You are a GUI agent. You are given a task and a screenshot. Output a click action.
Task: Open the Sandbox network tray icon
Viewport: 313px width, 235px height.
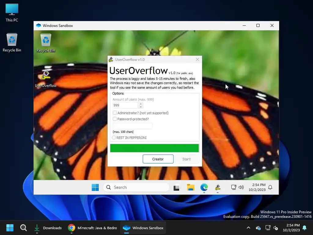pyautogui.click(x=234, y=187)
